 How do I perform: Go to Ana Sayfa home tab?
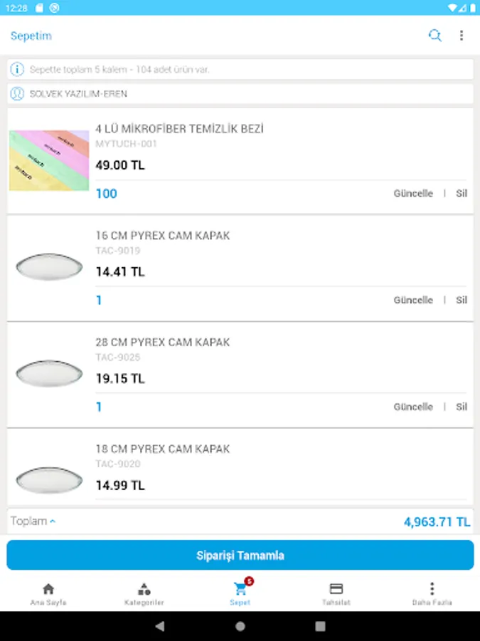(x=48, y=594)
